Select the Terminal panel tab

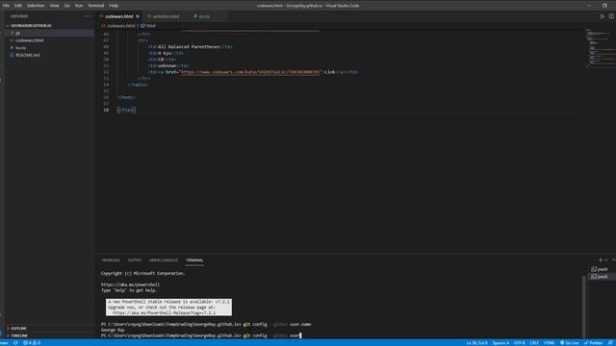(x=194, y=260)
